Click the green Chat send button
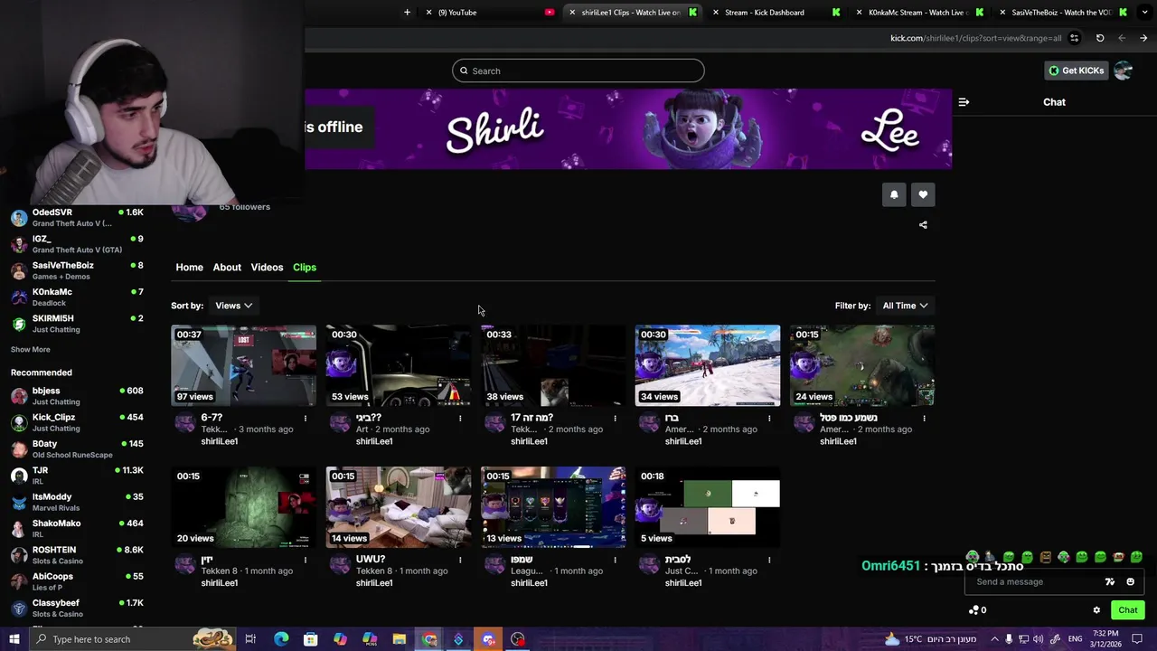The height and width of the screenshot is (651, 1157). click(1127, 610)
